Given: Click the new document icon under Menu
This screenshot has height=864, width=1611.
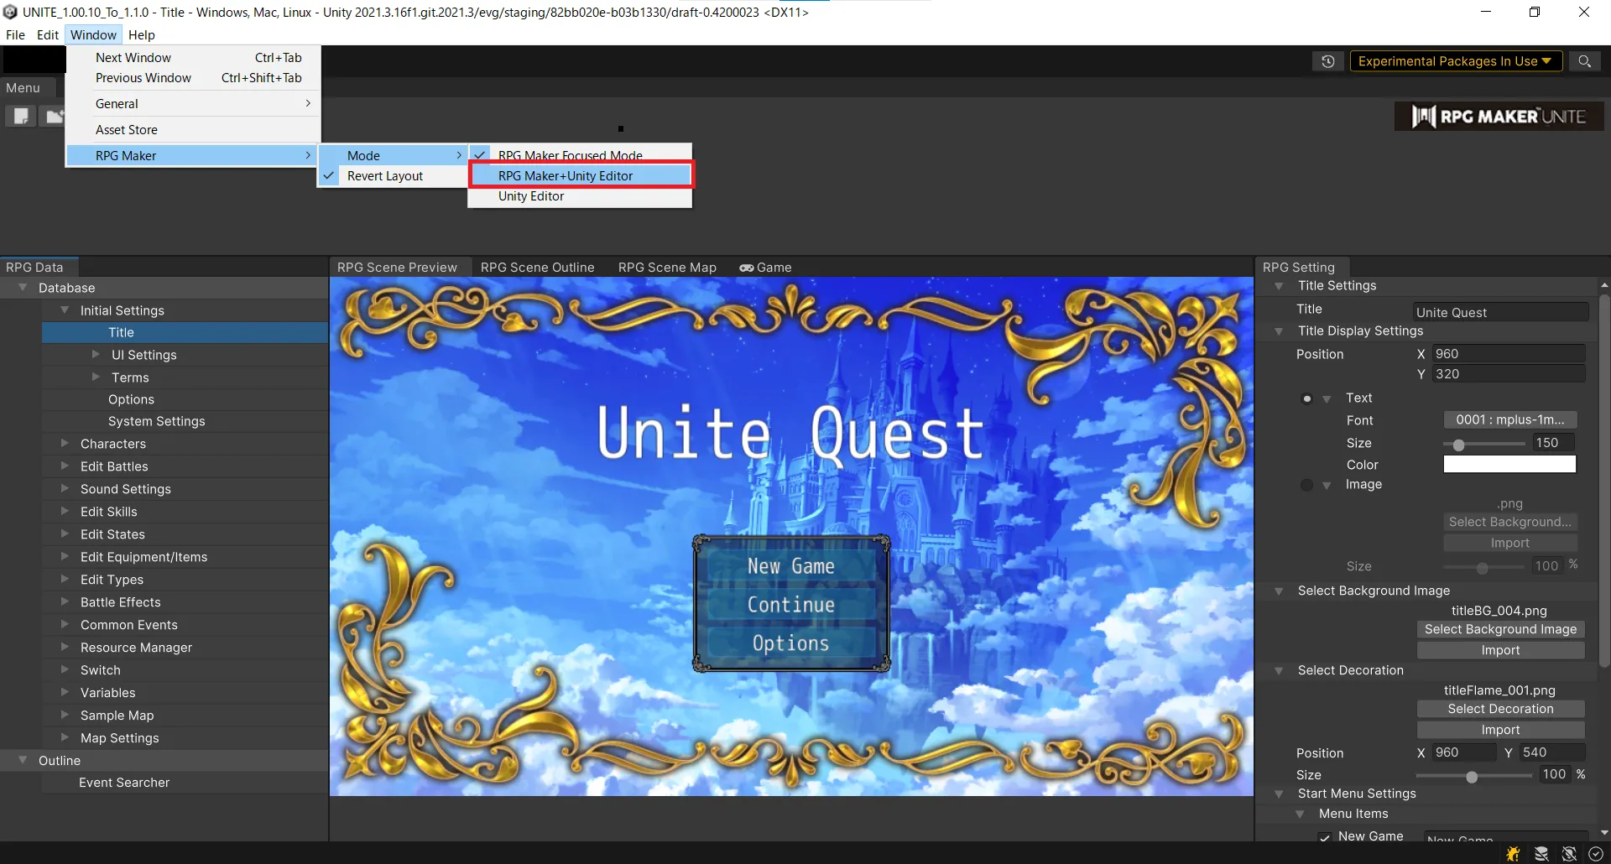Looking at the screenshot, I should (21, 116).
